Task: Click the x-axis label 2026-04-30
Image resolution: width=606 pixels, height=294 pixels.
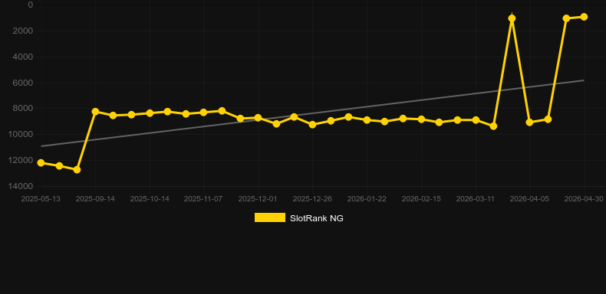Action: click(584, 199)
